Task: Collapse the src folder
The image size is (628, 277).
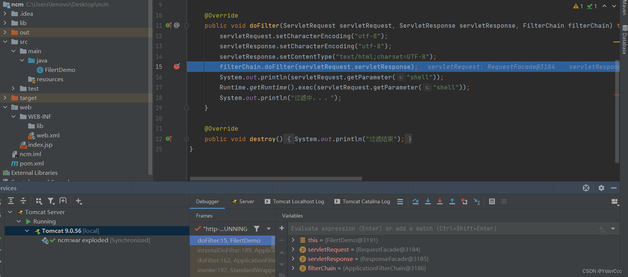Action: 5,42
